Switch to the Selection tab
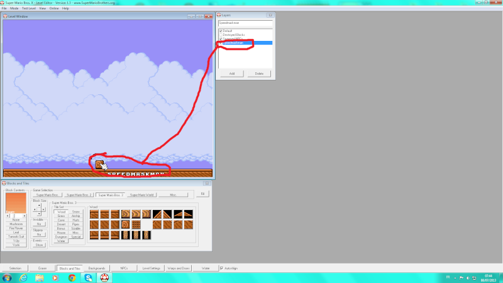This screenshot has height=283, width=503. click(15, 269)
